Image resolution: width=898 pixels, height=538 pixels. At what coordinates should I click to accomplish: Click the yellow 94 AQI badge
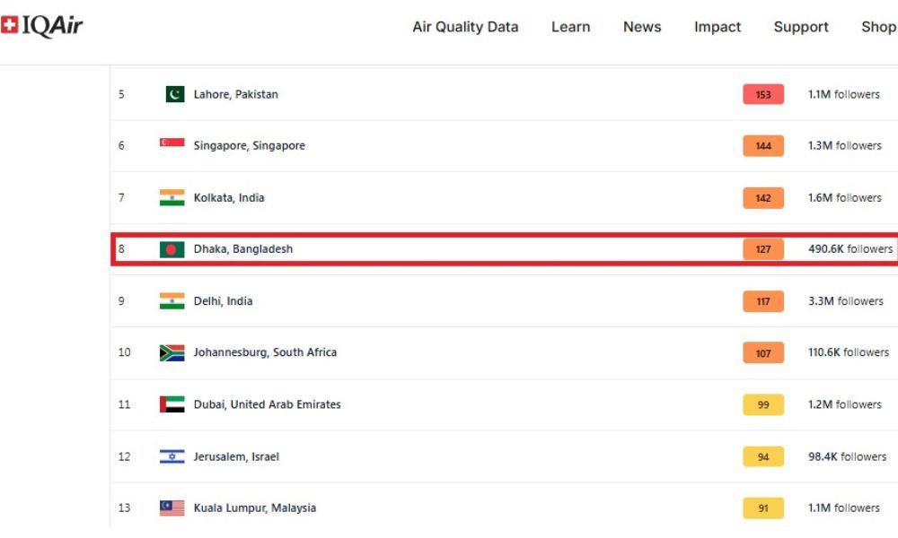click(762, 456)
